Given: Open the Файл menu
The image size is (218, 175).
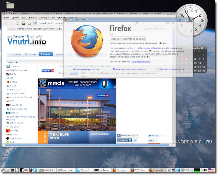Looking at the screenshot, I should pyautogui.click(x=6, y=17).
